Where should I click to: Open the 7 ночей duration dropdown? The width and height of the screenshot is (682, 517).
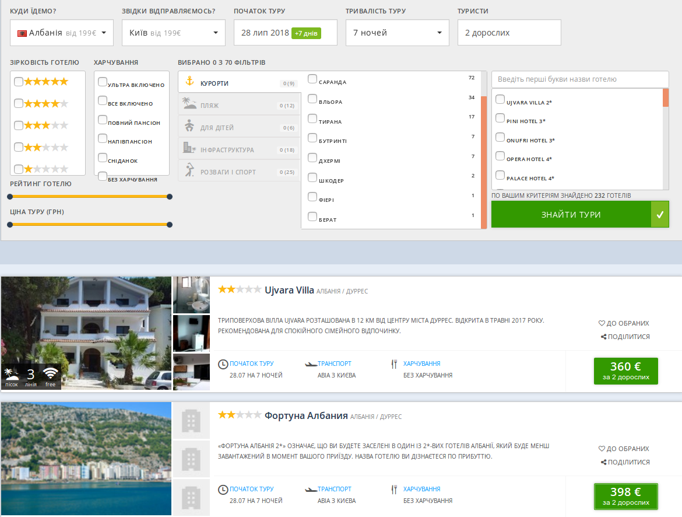pos(397,33)
